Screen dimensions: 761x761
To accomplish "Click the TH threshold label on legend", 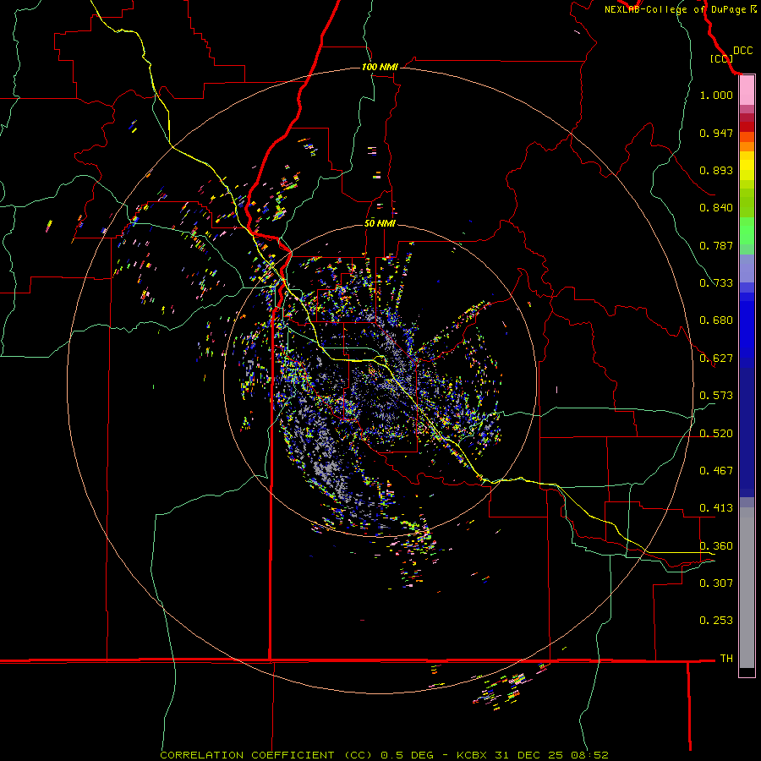I will [x=726, y=659].
